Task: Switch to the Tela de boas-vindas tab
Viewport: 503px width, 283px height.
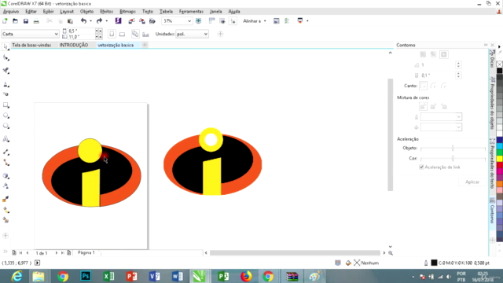Action: tap(31, 46)
